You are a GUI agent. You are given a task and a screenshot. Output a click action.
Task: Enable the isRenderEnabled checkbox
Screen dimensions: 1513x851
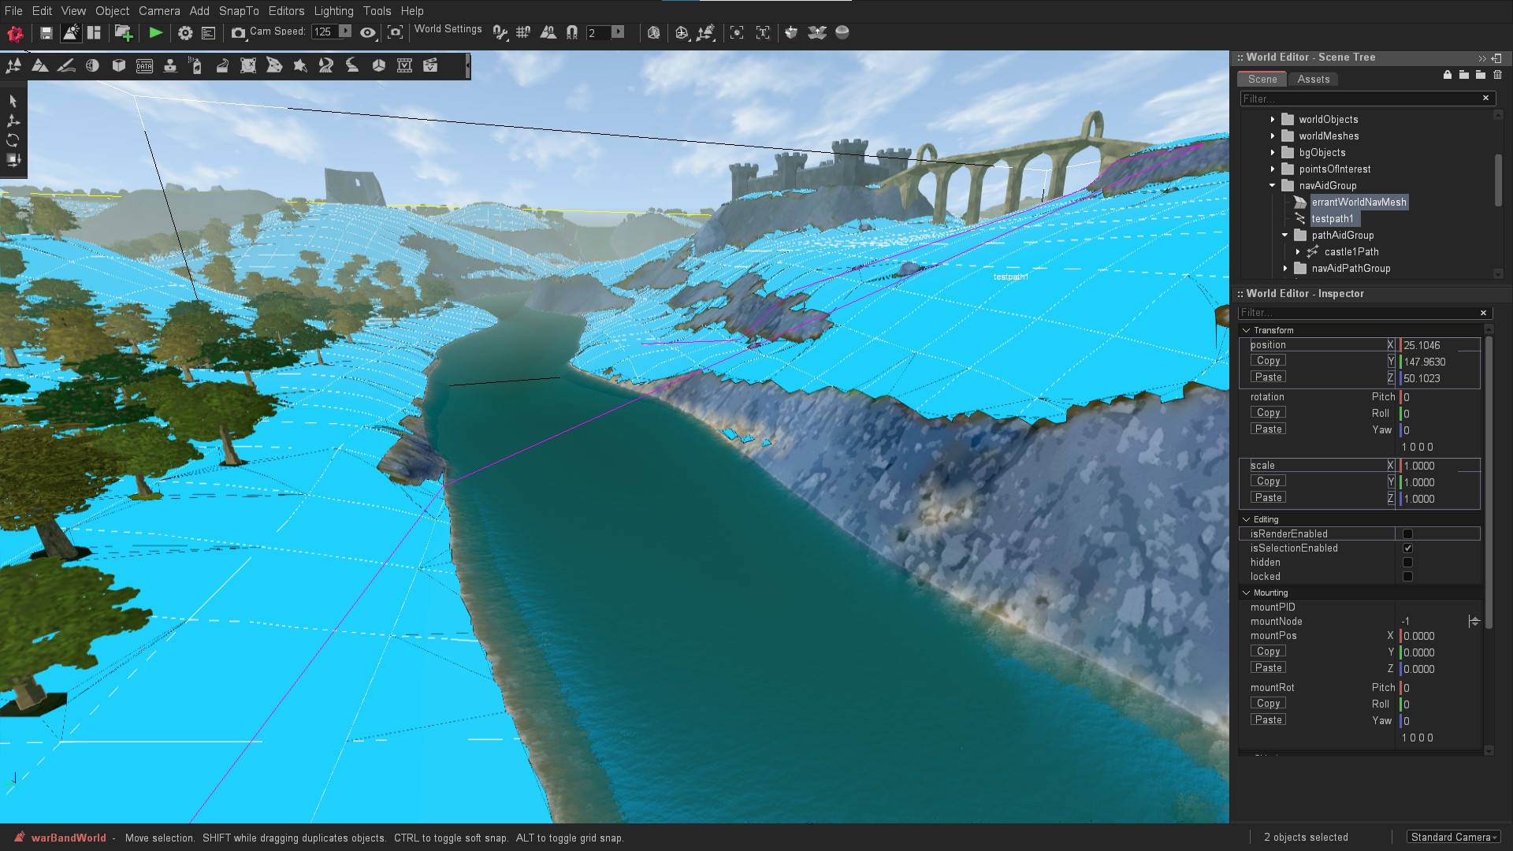[x=1407, y=534]
